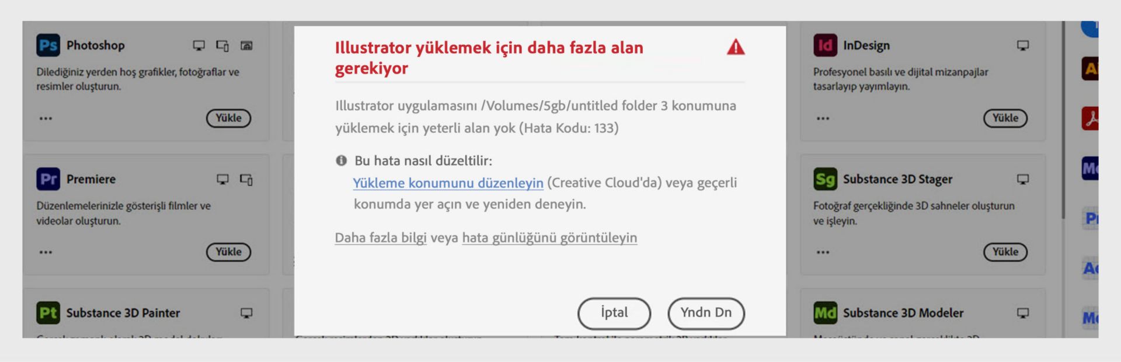The width and height of the screenshot is (1121, 362).
Task: Click the info icon beside 'Bu hata nasıl düzeltilir'
Action: [341, 160]
